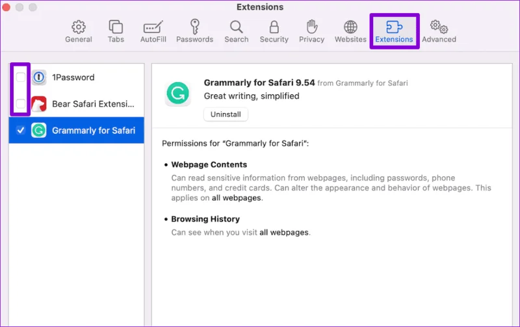Close the Extensions window with red button
This screenshot has height=327, width=520.
6,7
